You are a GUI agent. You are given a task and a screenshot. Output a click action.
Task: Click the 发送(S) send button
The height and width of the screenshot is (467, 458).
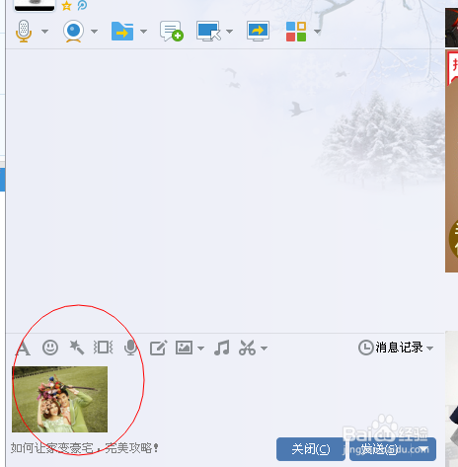click(x=380, y=449)
